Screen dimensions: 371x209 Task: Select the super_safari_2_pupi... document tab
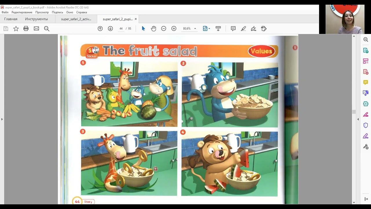click(x=118, y=19)
